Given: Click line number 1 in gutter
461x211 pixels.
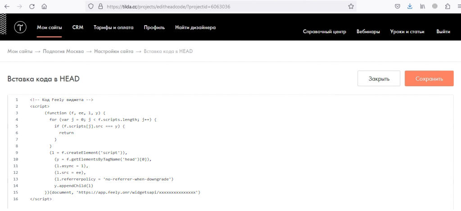Looking at the screenshot, I should tap(17, 100).
